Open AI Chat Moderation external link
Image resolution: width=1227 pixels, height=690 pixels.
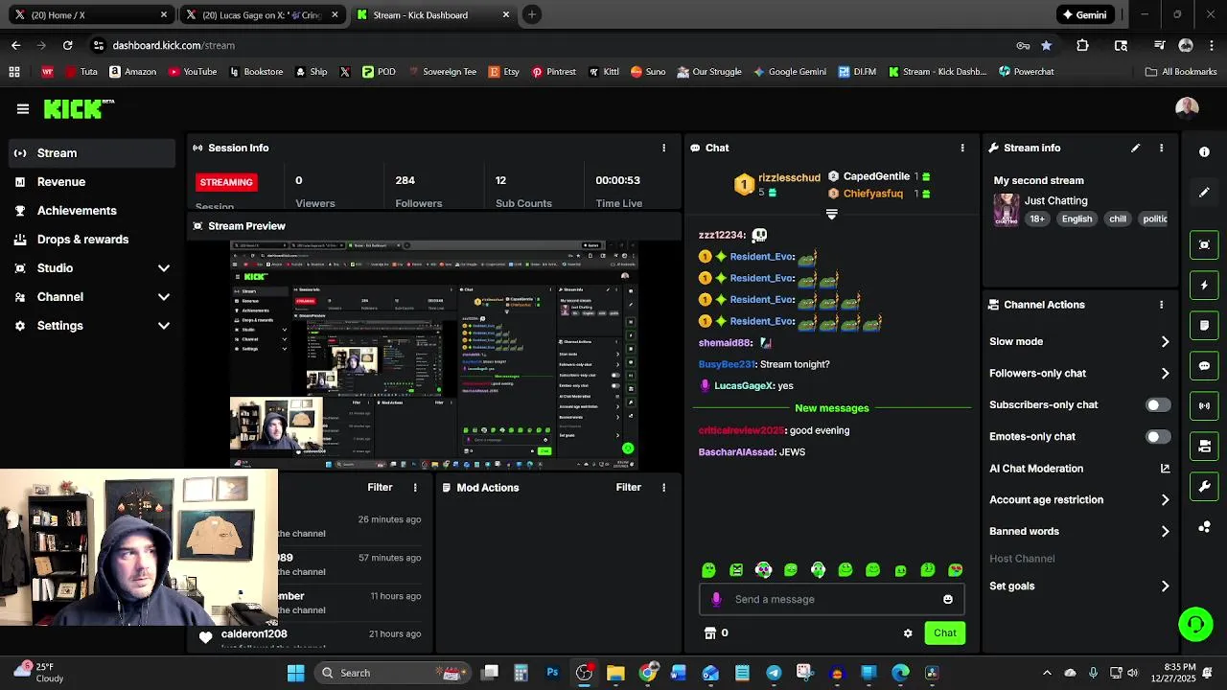[x=1165, y=469]
